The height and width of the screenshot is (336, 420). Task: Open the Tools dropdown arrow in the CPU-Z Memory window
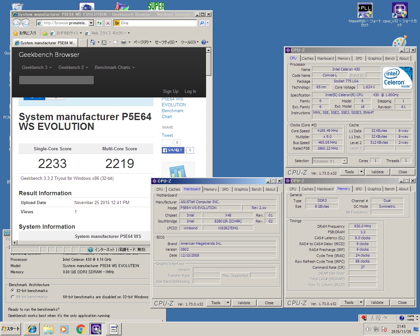361,303
